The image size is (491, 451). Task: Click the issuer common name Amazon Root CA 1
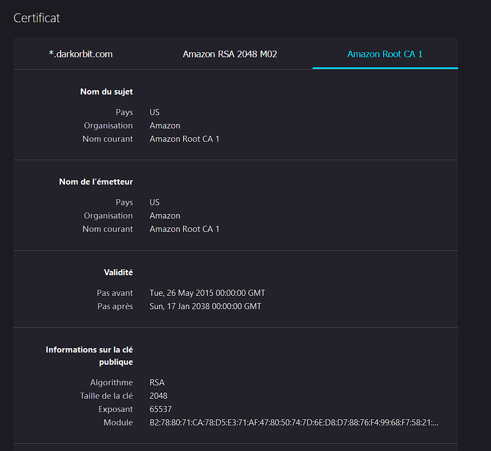185,229
